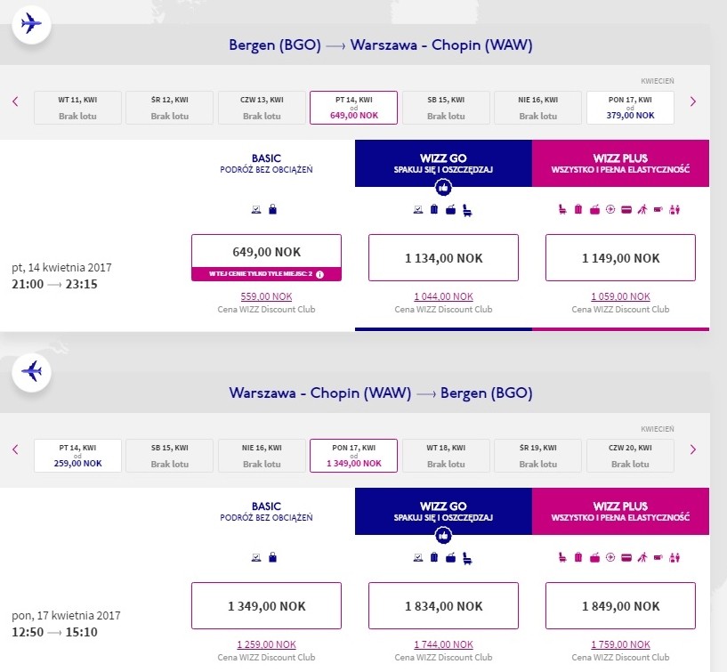Show later dates for Warszawa to Bergen flight
The width and height of the screenshot is (727, 672).
692,449
